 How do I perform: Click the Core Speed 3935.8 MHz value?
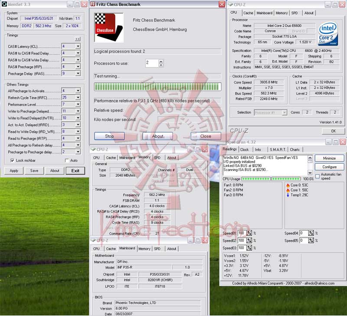tap(268, 82)
